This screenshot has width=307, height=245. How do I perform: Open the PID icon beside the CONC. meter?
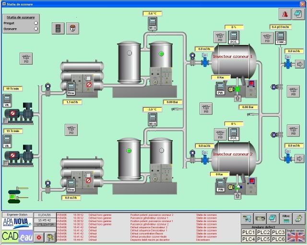click(x=267, y=38)
